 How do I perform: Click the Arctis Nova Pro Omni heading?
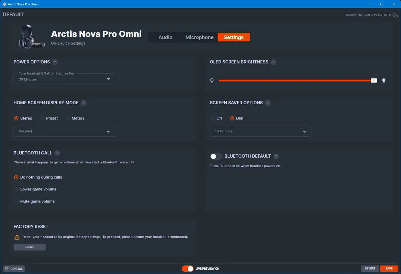(96, 34)
